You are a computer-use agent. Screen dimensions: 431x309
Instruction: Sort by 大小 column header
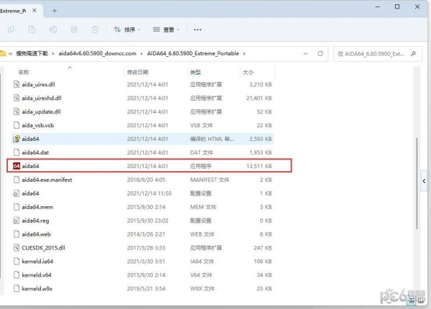(x=248, y=72)
